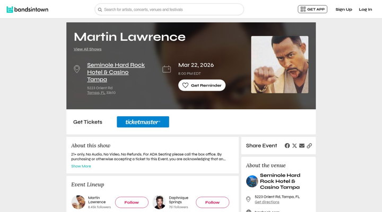
Task: Click the Share Event heading
Action: coord(262,146)
